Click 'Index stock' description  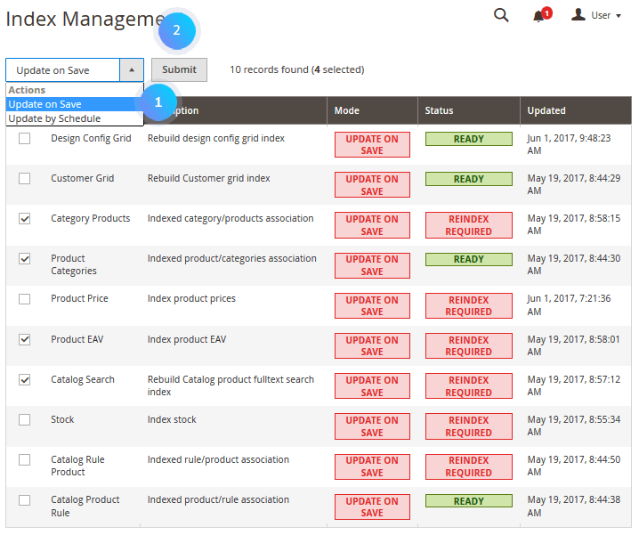point(172,419)
